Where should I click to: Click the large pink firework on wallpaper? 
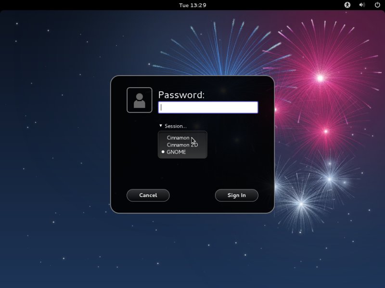pyautogui.click(x=320, y=77)
